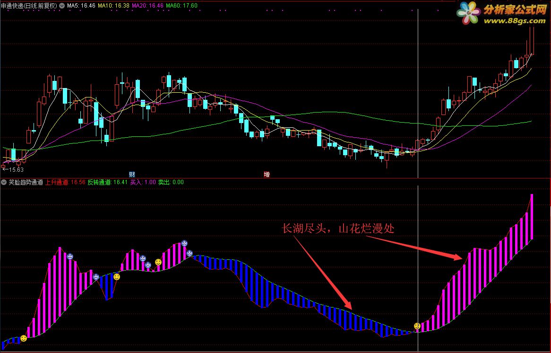Click the upper sad face of the adjacent pair
The image size is (551, 353).
pyautogui.click(x=143, y=258)
